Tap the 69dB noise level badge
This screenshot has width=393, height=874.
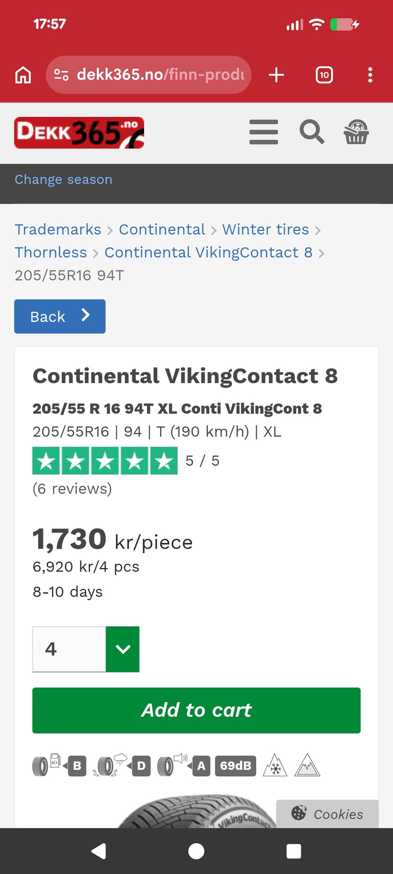[x=235, y=766]
